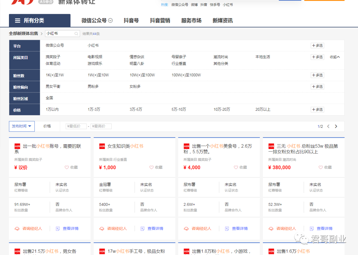Click the search magnifier icon in the 小红书 box
358x255 pixels.
[76, 34]
